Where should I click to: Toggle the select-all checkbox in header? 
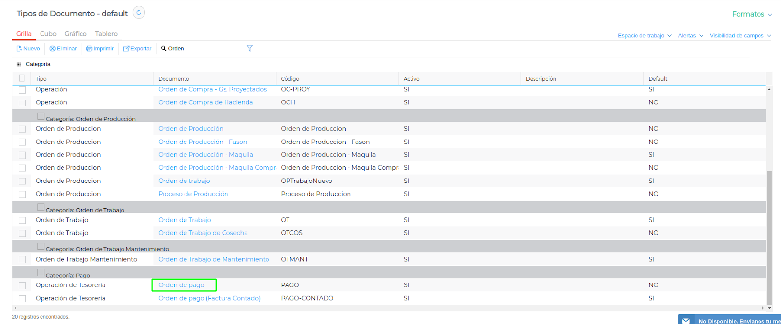(x=22, y=78)
